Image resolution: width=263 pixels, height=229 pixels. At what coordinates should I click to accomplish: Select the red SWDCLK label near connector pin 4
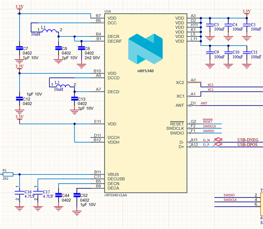click(x=230, y=200)
